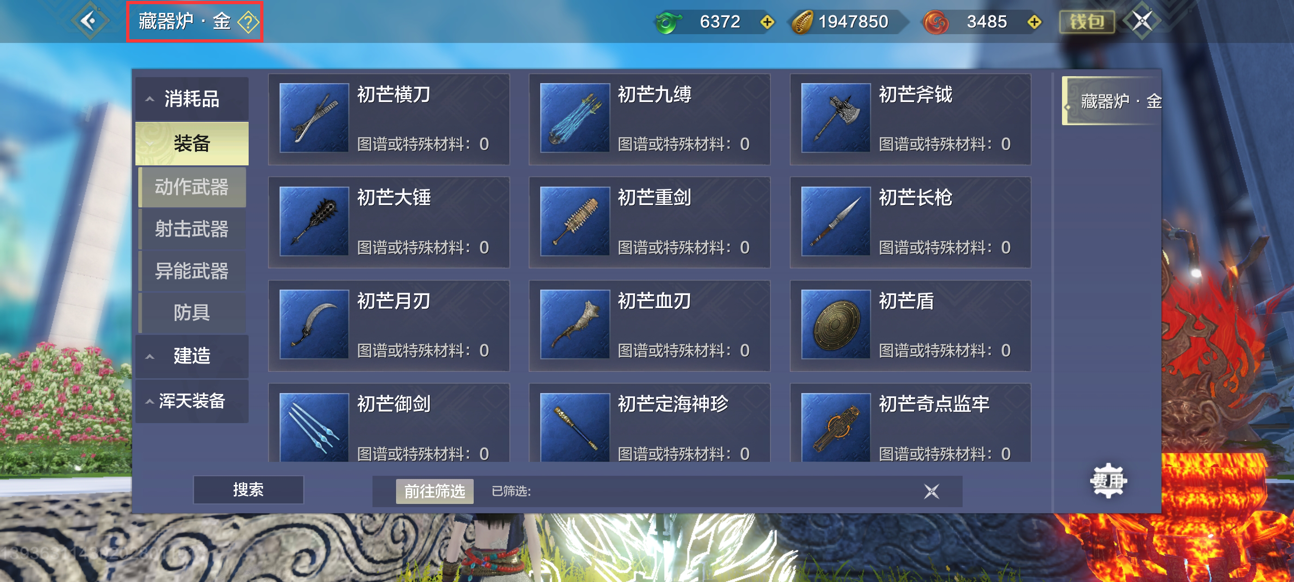Expand the 浑天装备 category
The height and width of the screenshot is (582, 1294).
pos(192,401)
